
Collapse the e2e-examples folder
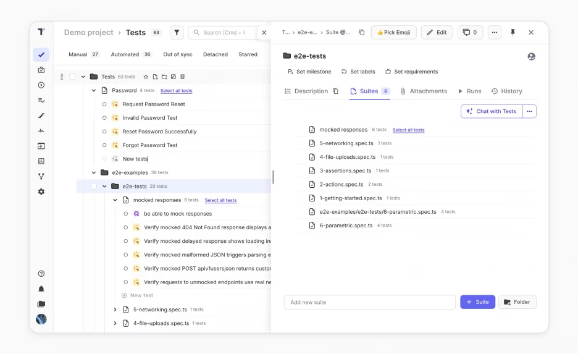tap(94, 172)
